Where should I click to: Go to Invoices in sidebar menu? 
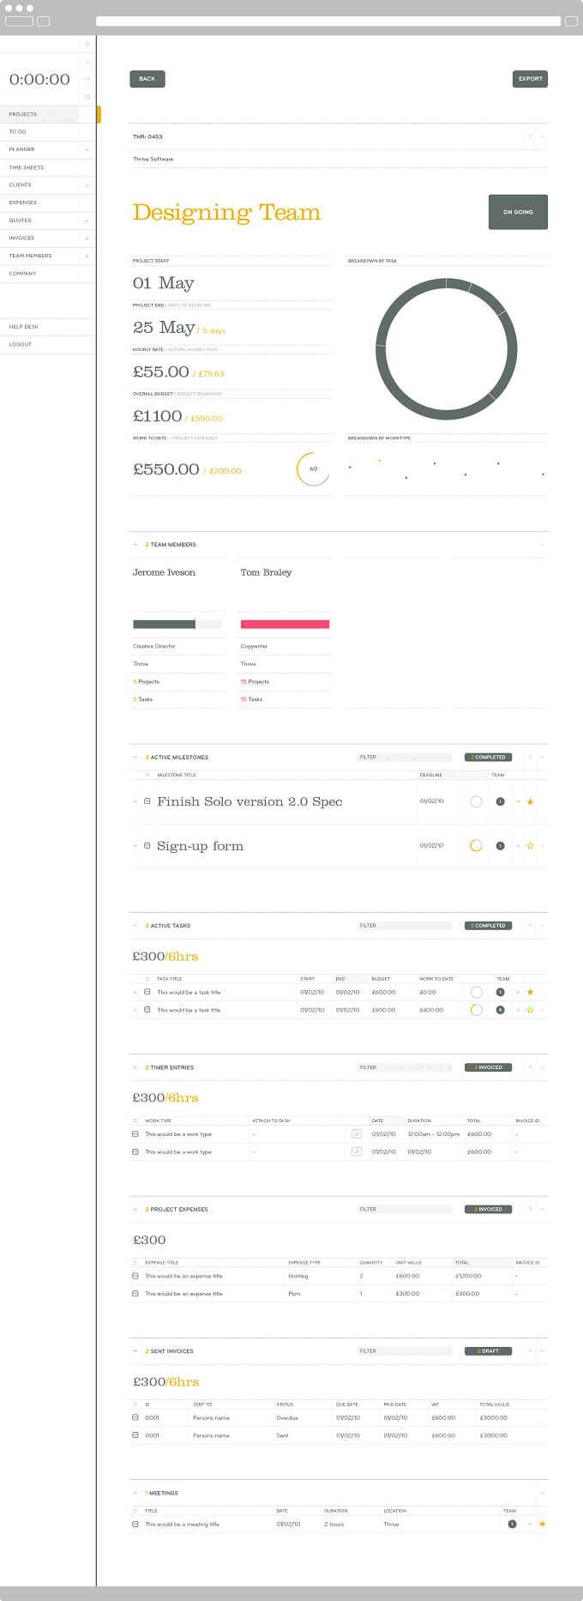(x=22, y=239)
